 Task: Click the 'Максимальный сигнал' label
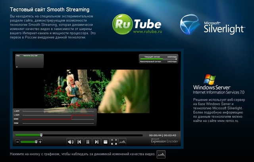(150, 62)
